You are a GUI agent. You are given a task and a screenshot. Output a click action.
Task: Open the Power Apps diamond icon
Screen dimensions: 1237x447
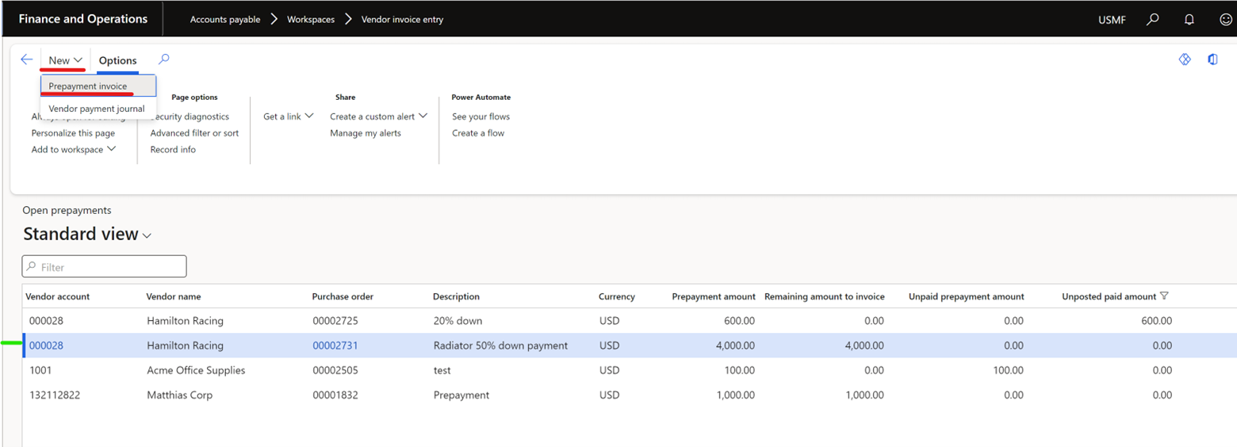pos(1185,59)
